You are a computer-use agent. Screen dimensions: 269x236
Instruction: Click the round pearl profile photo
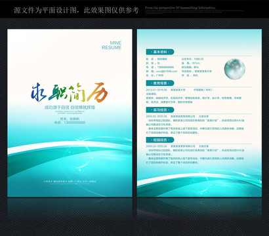[x=235, y=69]
